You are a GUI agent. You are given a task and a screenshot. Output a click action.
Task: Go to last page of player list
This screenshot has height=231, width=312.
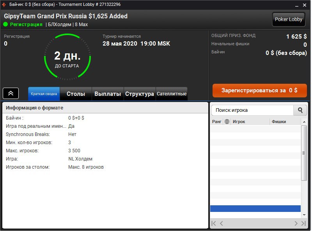pyautogui.click(x=303, y=224)
